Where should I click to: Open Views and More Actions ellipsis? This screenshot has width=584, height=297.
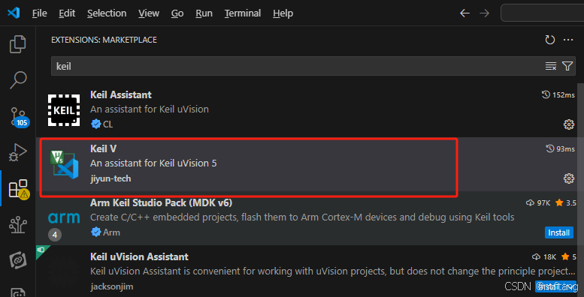(x=568, y=40)
